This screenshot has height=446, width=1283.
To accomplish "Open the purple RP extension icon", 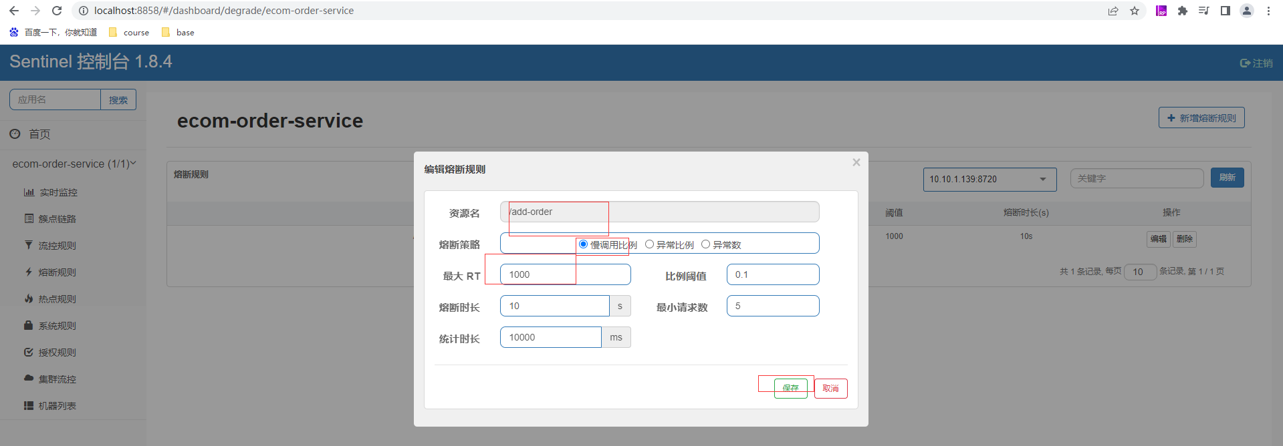I will [1161, 11].
